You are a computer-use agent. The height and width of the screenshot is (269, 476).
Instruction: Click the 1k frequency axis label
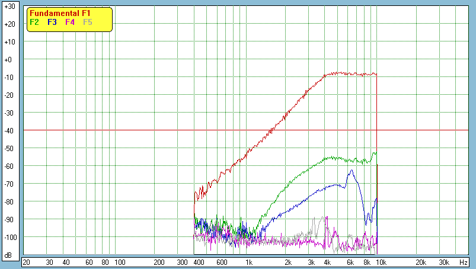coord(249,261)
